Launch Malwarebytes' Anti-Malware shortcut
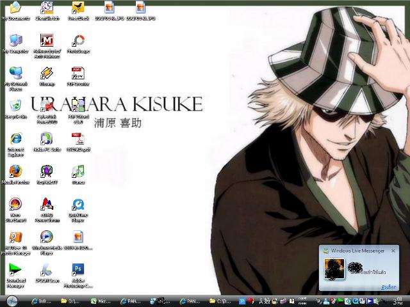The image size is (410, 307). 47,46
